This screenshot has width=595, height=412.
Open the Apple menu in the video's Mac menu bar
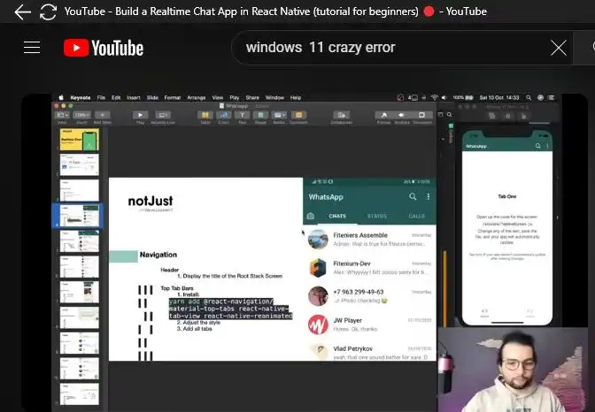click(61, 97)
